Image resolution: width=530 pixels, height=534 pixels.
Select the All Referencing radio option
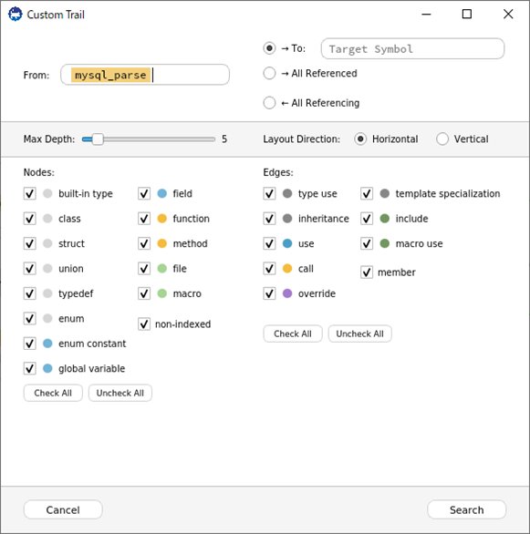[269, 103]
